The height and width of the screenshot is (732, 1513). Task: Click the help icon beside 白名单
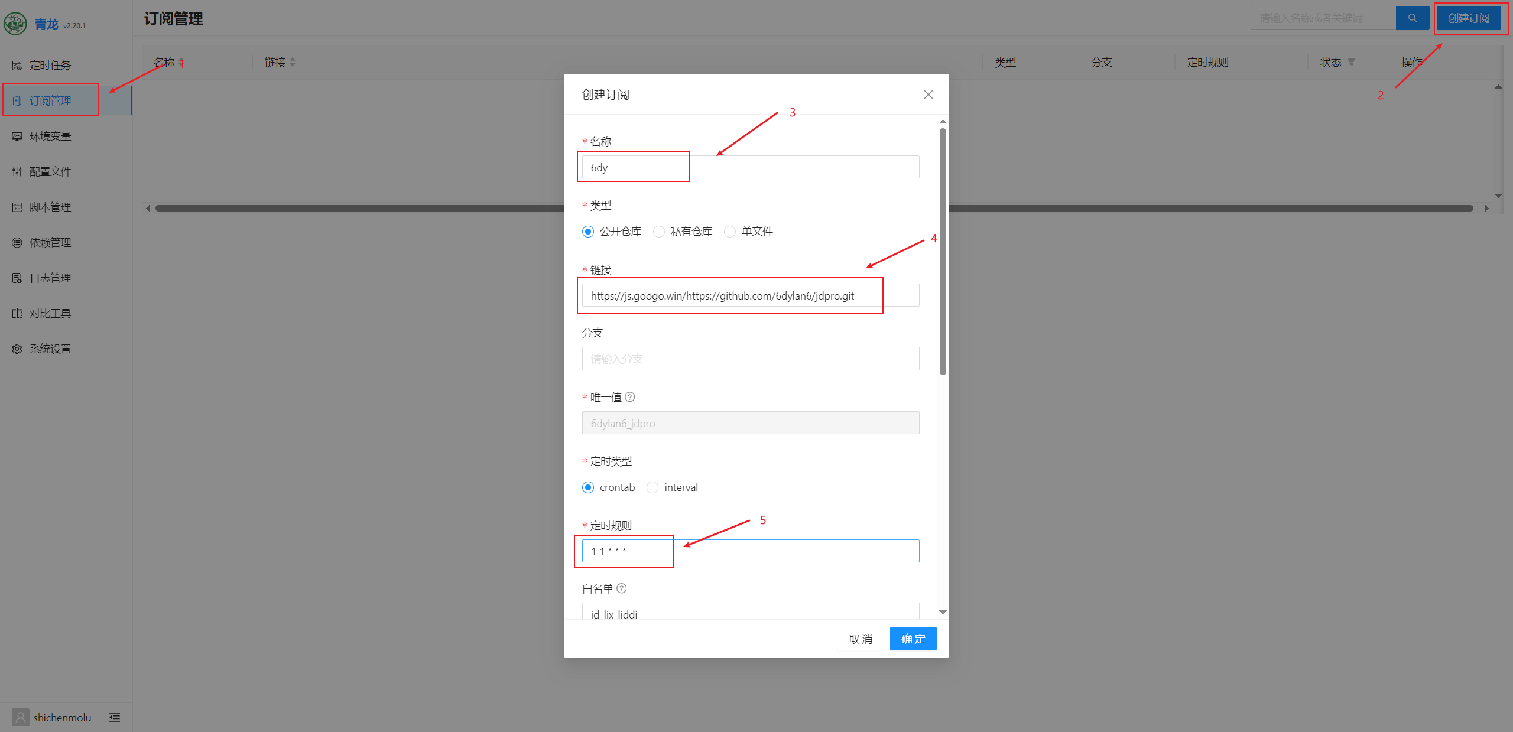tap(622, 588)
